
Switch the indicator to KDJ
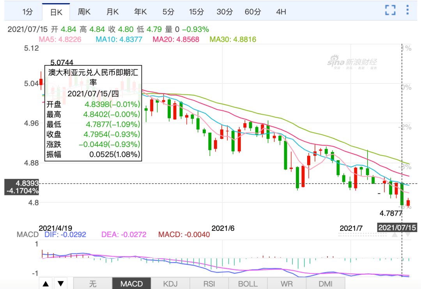pos(170,284)
